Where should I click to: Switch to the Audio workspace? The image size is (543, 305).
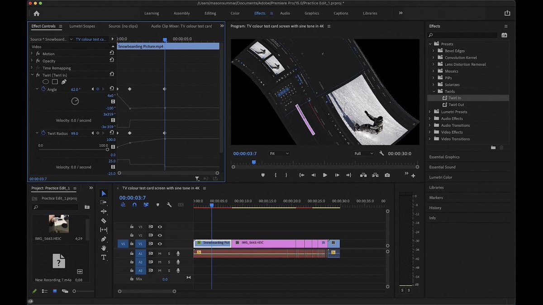click(x=285, y=14)
